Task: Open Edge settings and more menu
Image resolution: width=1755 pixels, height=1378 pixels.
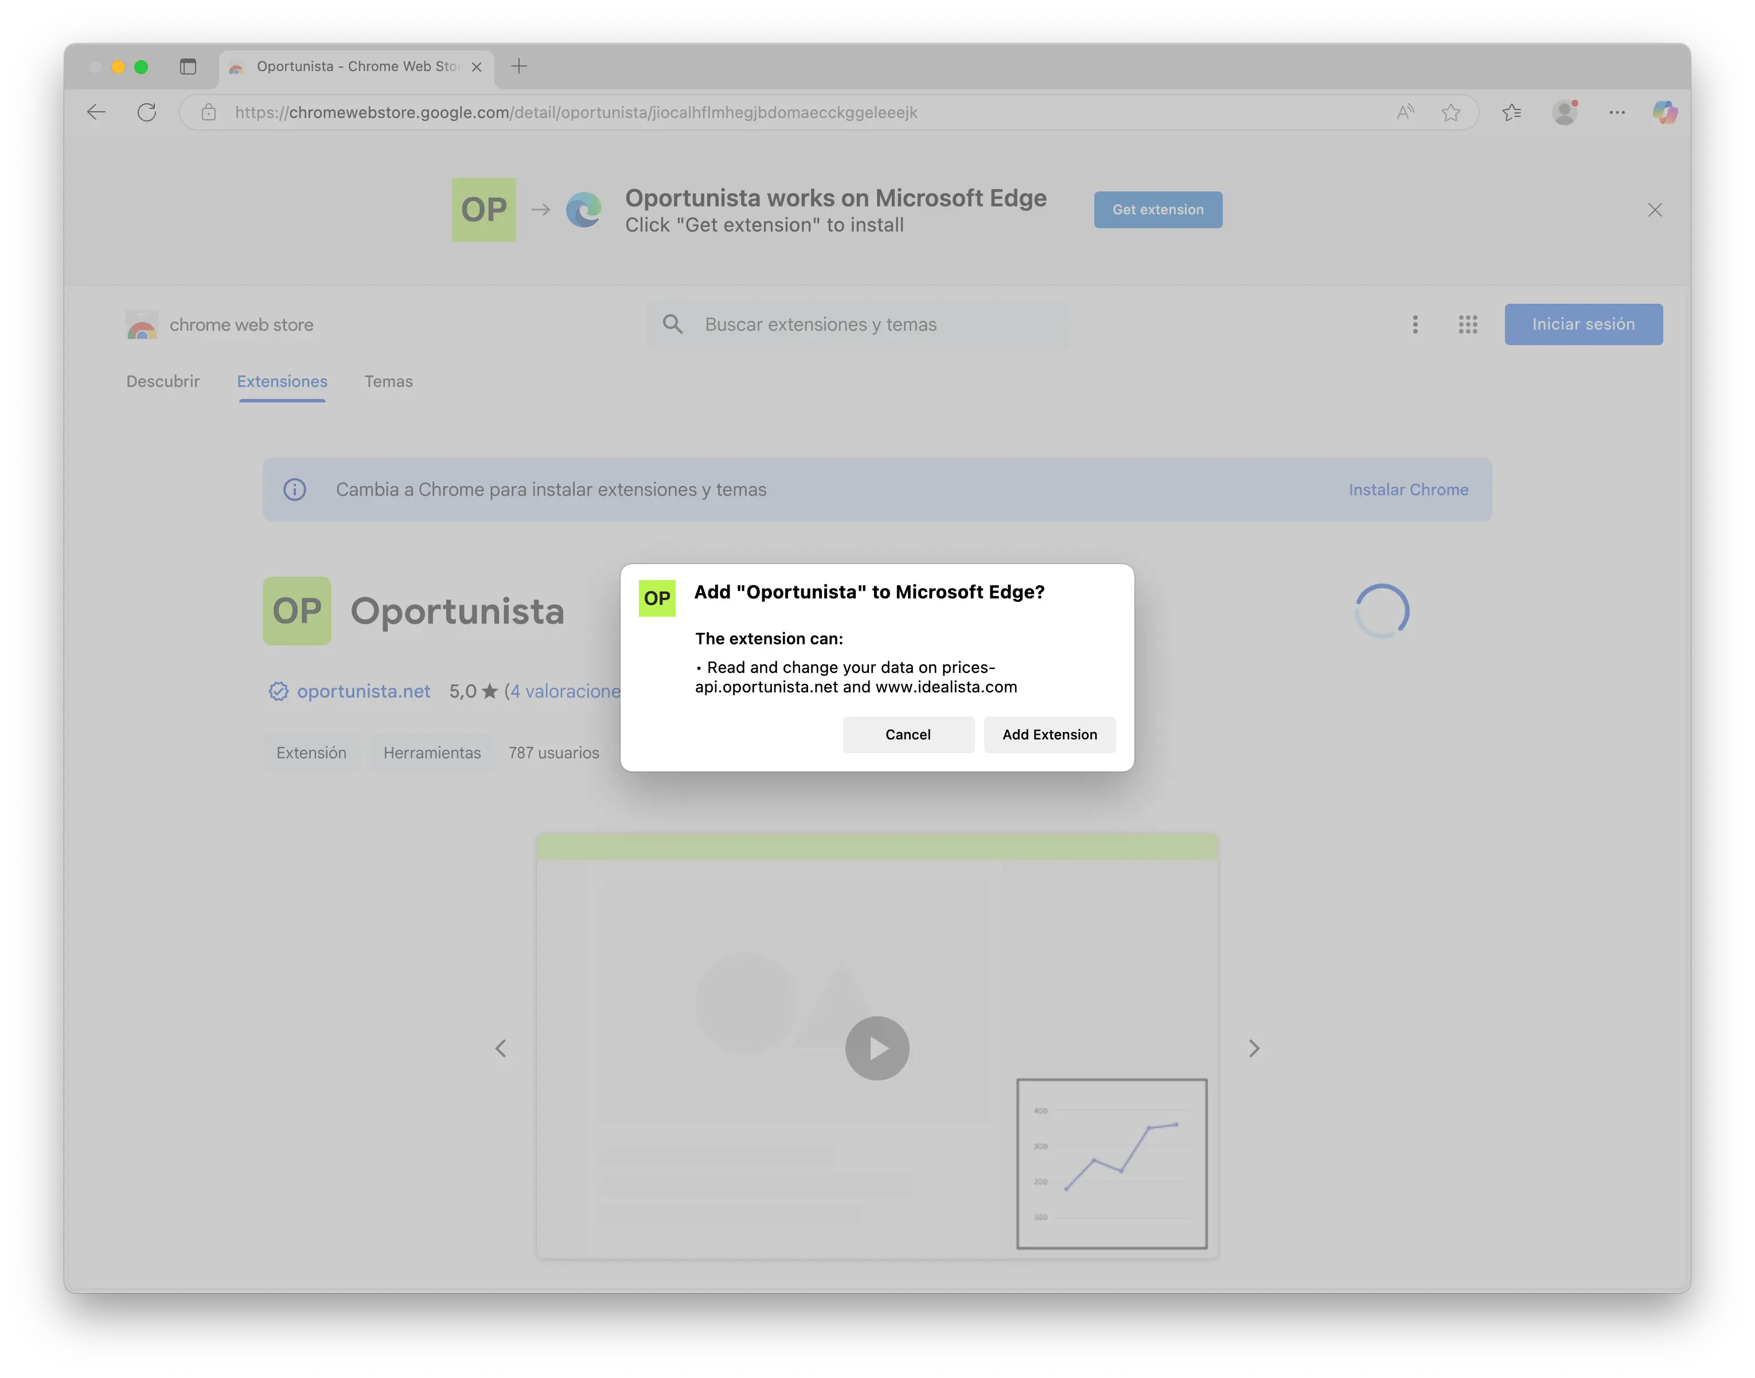Action: pos(1617,112)
